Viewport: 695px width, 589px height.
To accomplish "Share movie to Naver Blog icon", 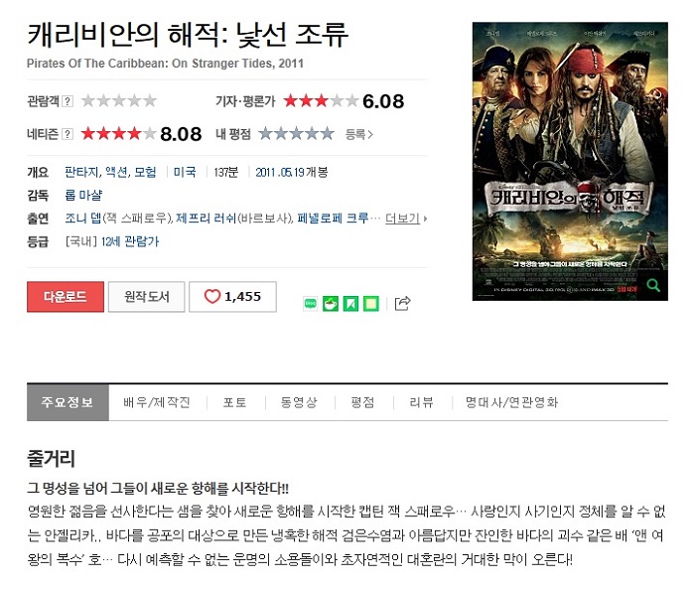I will (310, 304).
